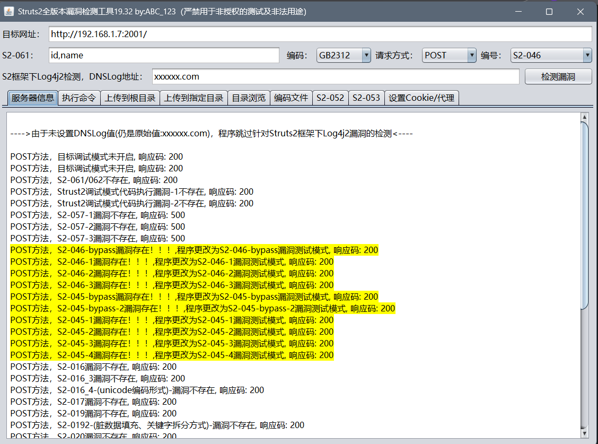Open the 编码 GB2312 dropdown
The height and width of the screenshot is (444, 598).
pyautogui.click(x=344, y=55)
